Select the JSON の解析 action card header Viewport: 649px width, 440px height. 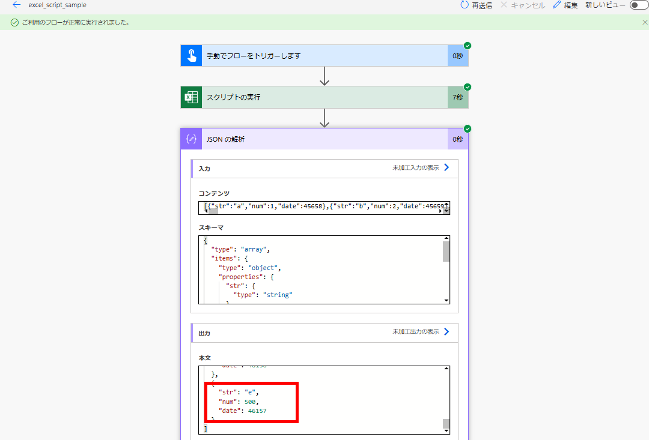point(324,139)
